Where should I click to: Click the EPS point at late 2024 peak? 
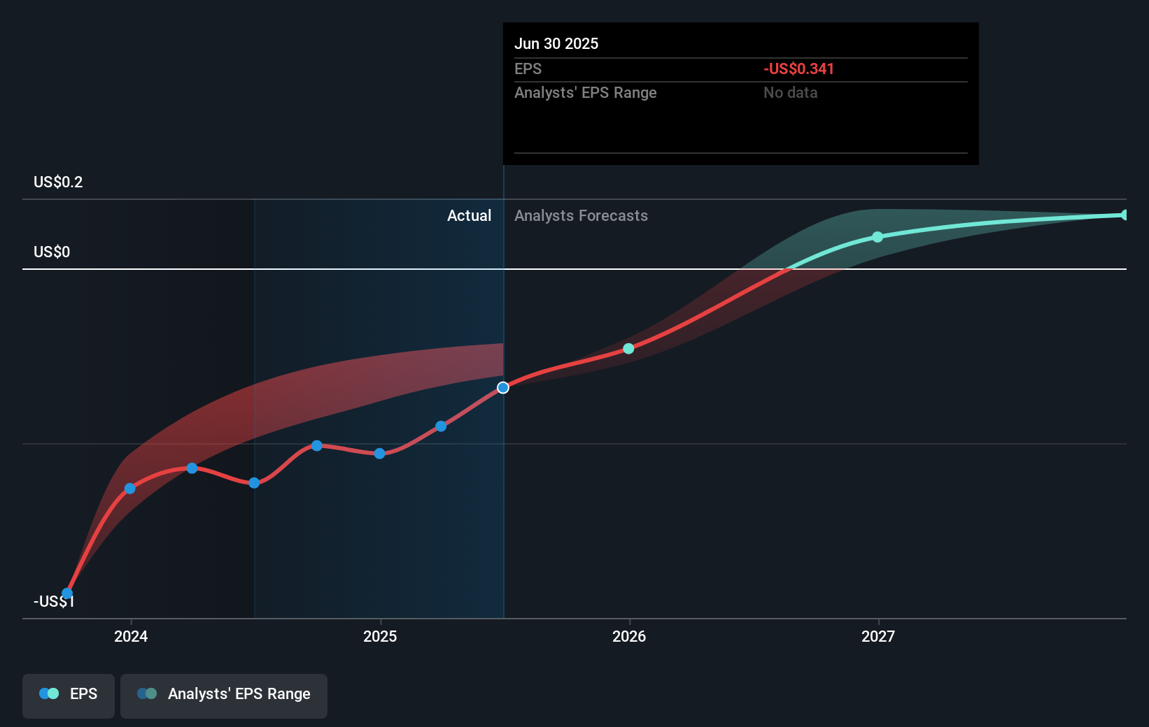pos(317,445)
